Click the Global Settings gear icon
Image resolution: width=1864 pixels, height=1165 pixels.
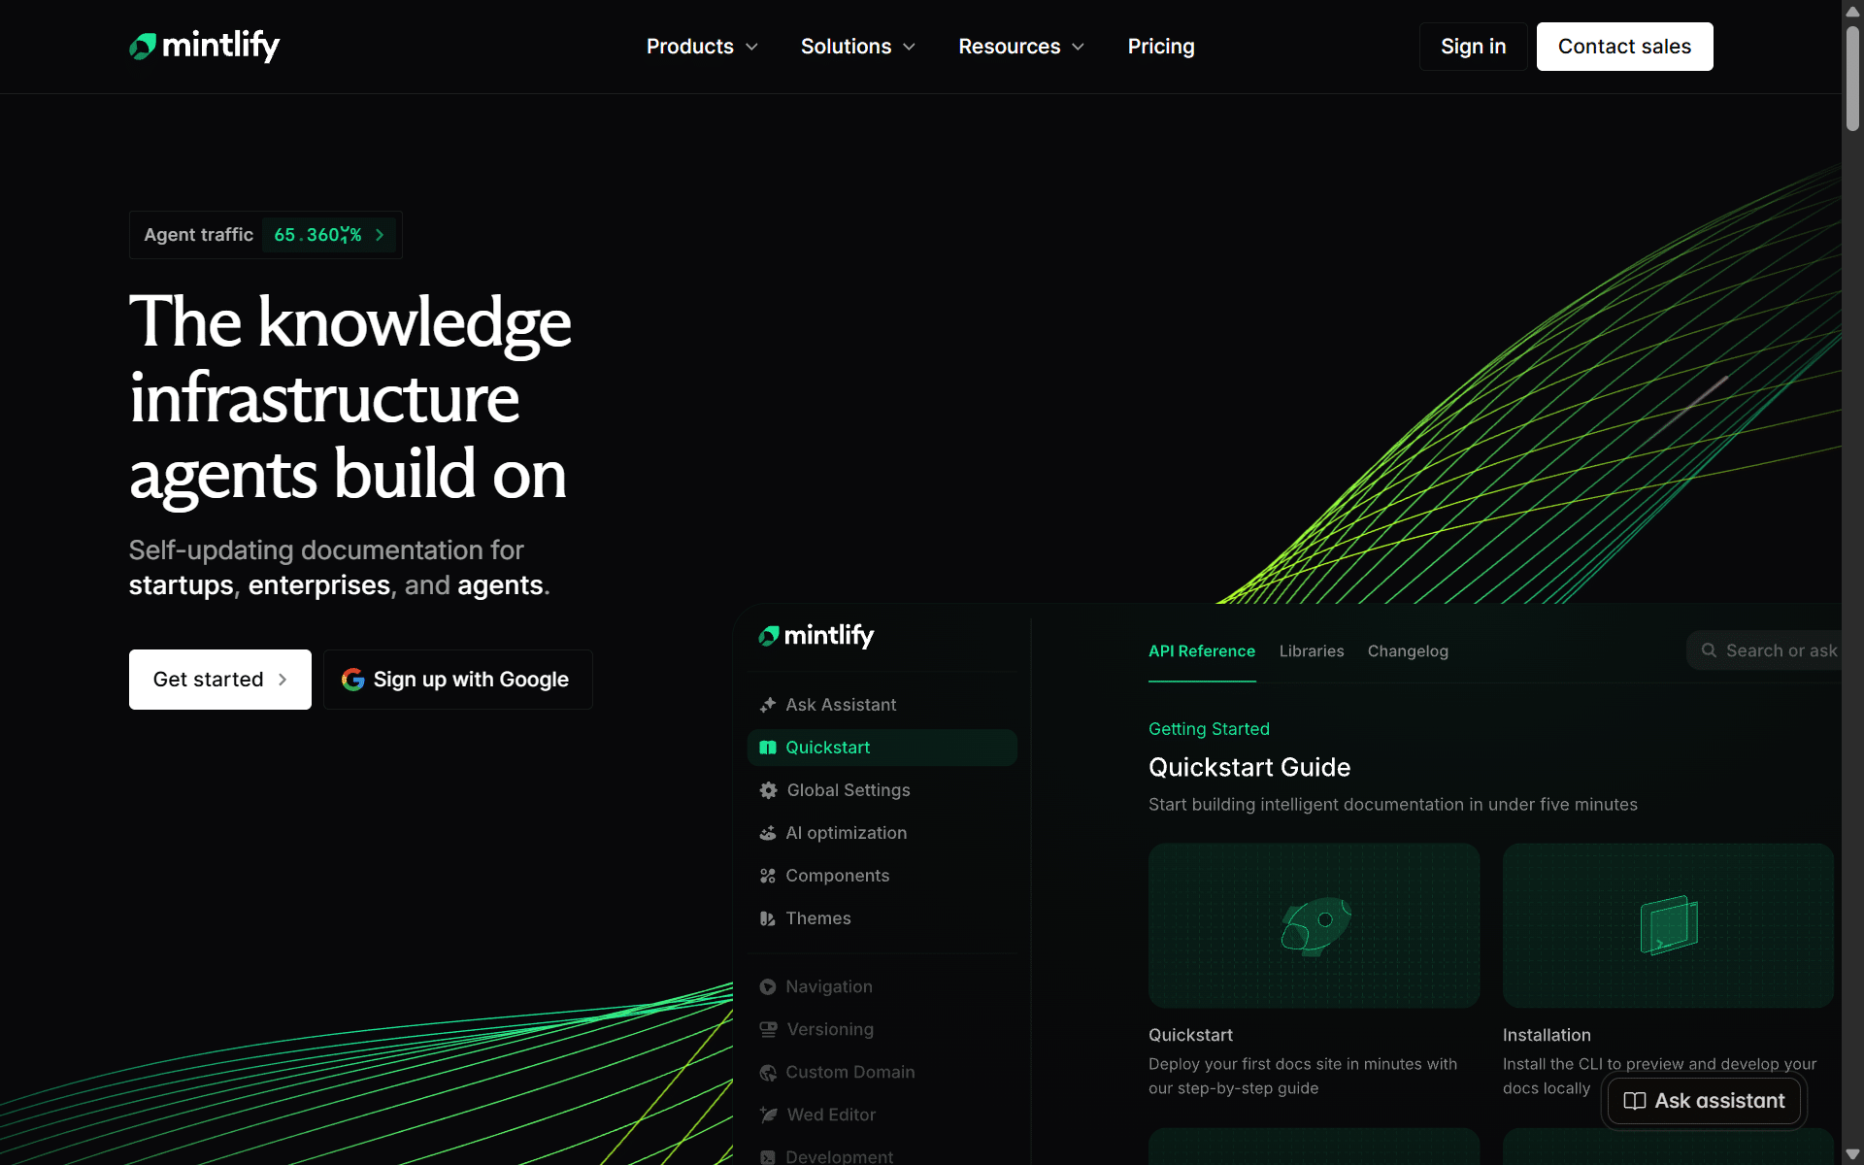click(x=768, y=790)
